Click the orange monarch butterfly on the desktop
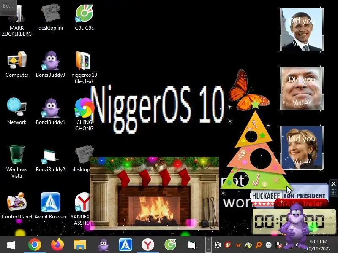This screenshot has height=253, width=338. pos(248,90)
